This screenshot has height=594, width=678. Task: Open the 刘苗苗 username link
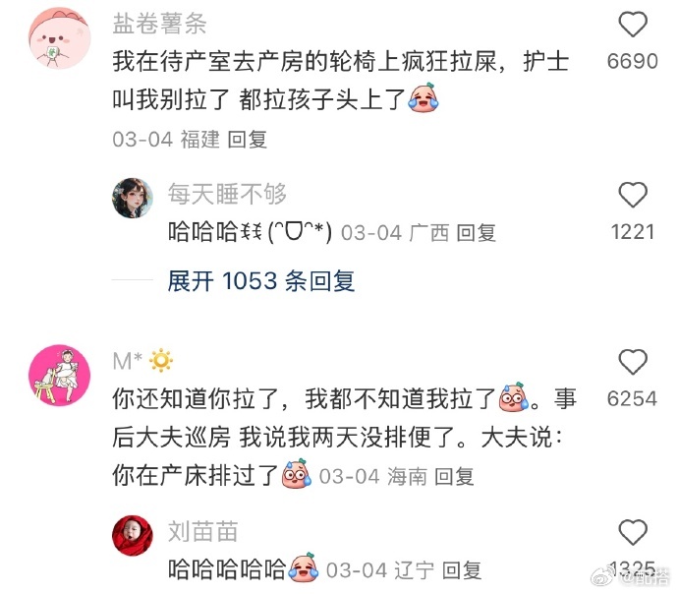coord(202,531)
